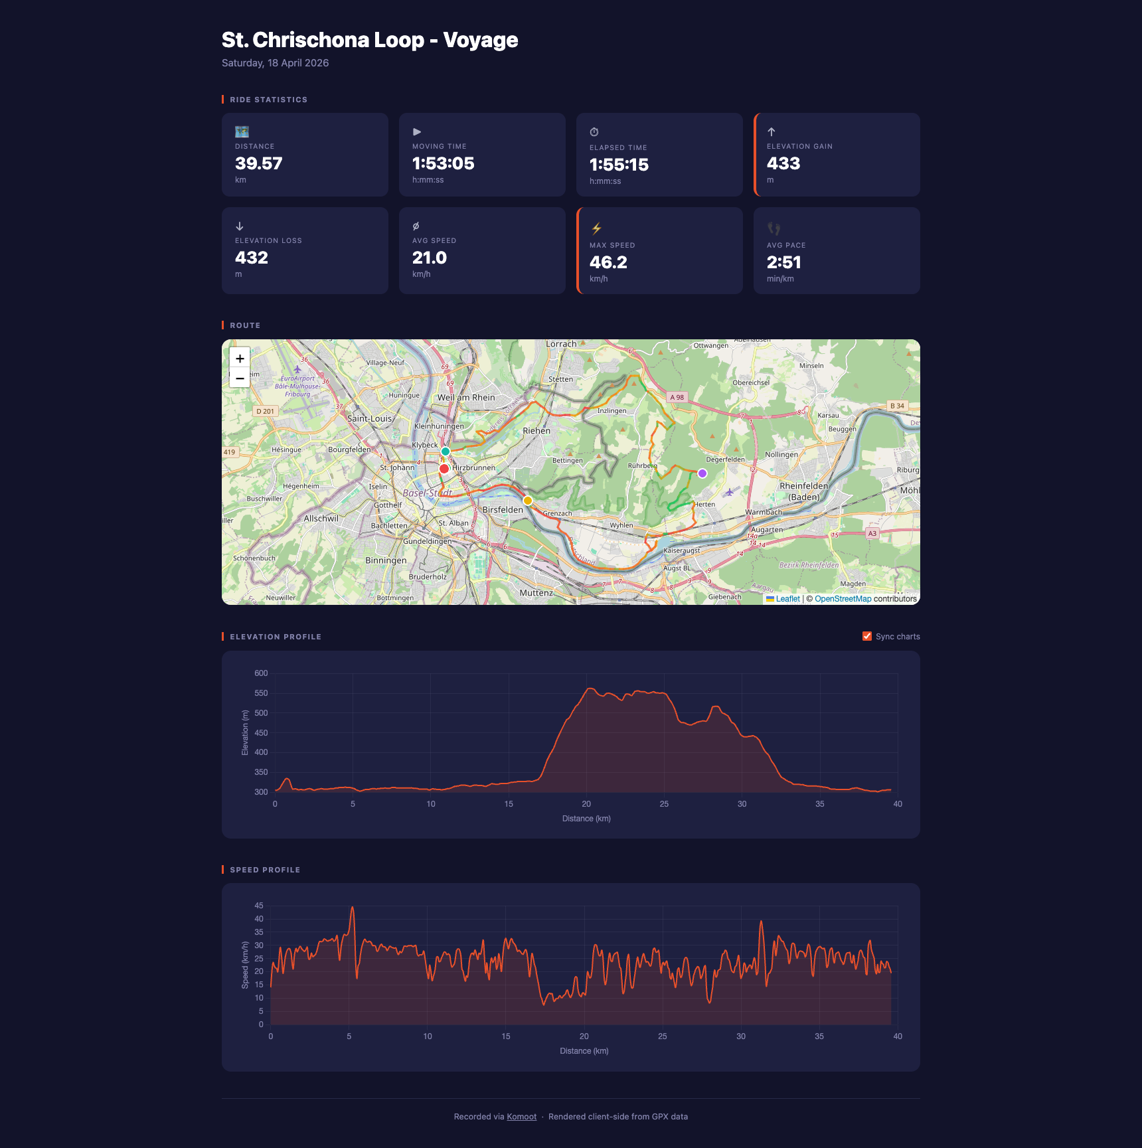This screenshot has width=1142, height=1148.
Task: Open the OpenStreetMap attribution link
Action: (843, 599)
